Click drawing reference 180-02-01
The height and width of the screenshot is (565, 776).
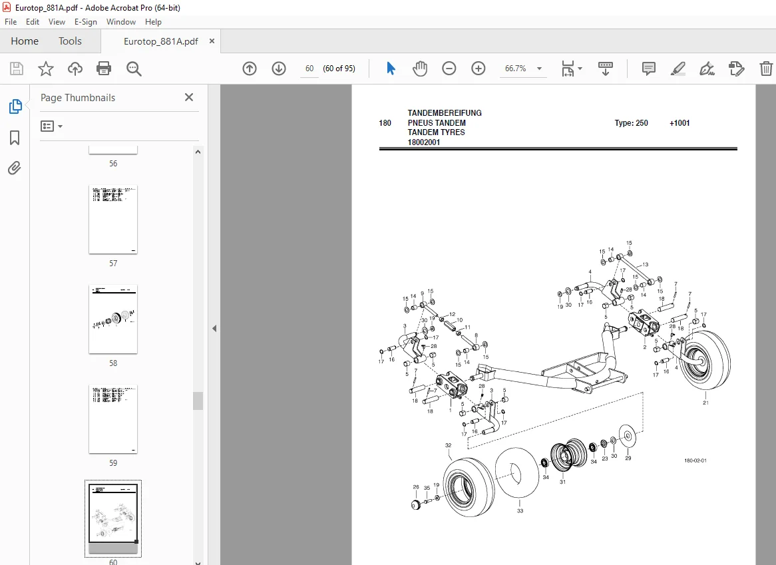(x=695, y=461)
